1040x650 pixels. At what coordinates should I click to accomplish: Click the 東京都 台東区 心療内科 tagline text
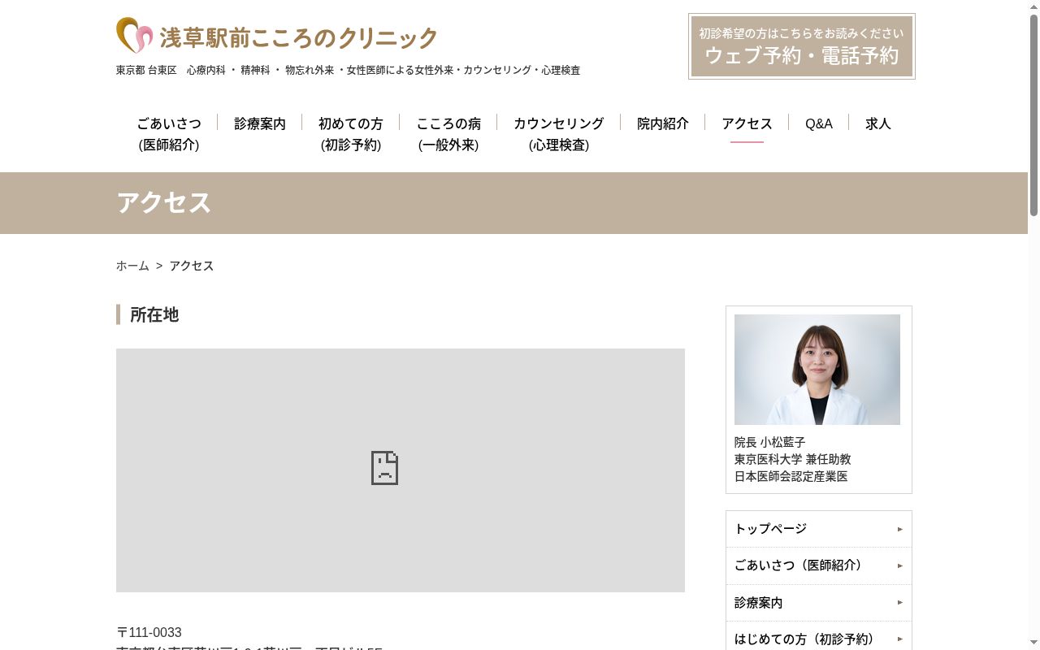click(349, 71)
